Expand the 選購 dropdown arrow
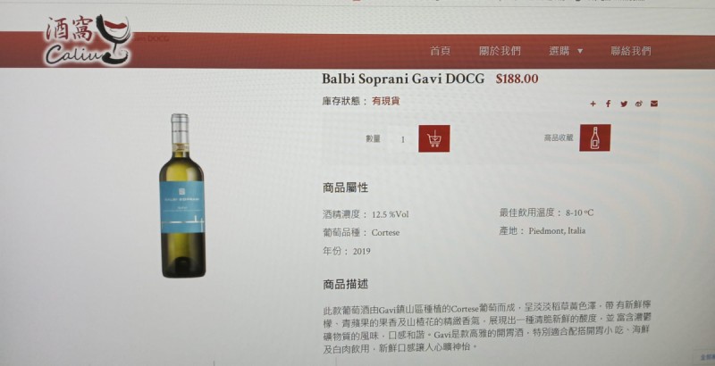 point(580,51)
